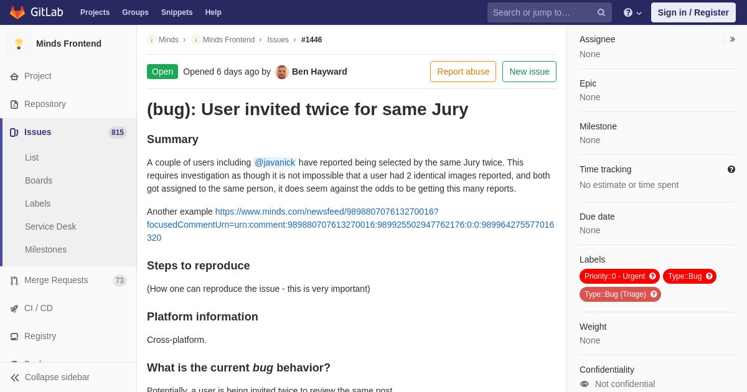Click help icon on Priority::0 - Urgent label

[652, 276]
